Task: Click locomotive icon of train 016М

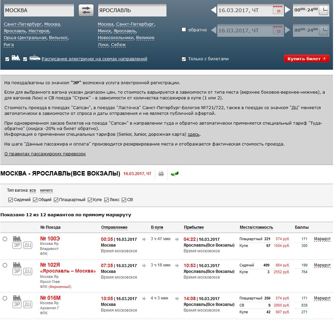Action: click(17, 298)
